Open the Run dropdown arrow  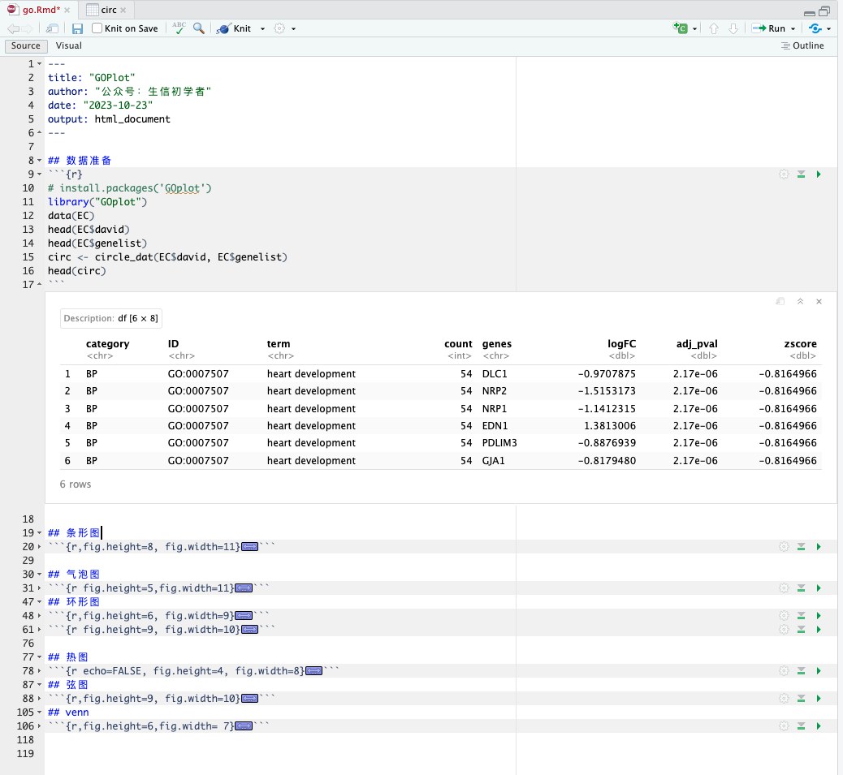click(793, 28)
